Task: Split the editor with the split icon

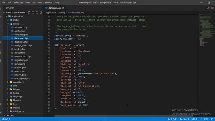Action: coord(212,8)
